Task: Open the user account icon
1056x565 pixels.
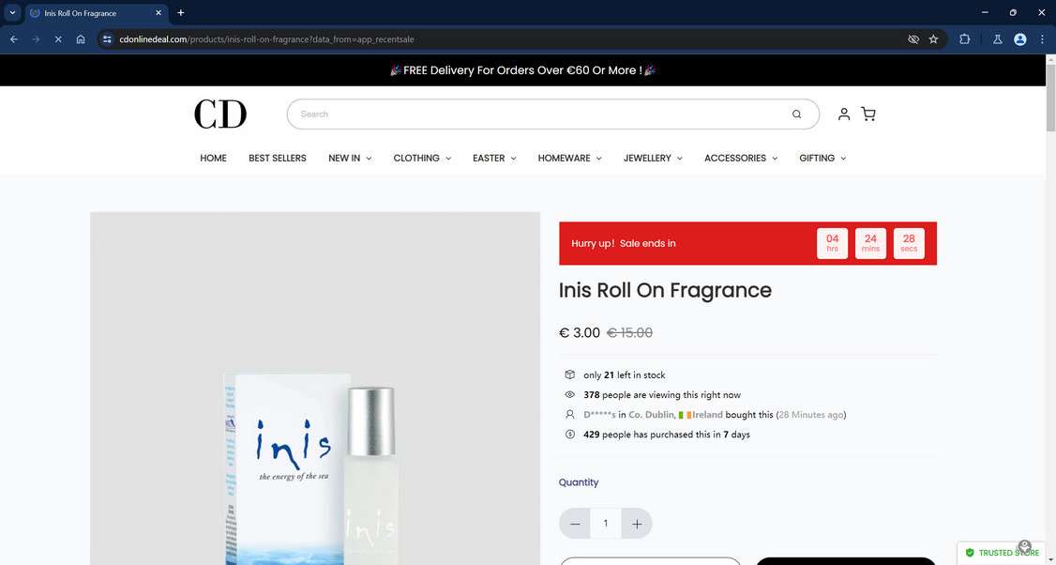Action: 844,114
